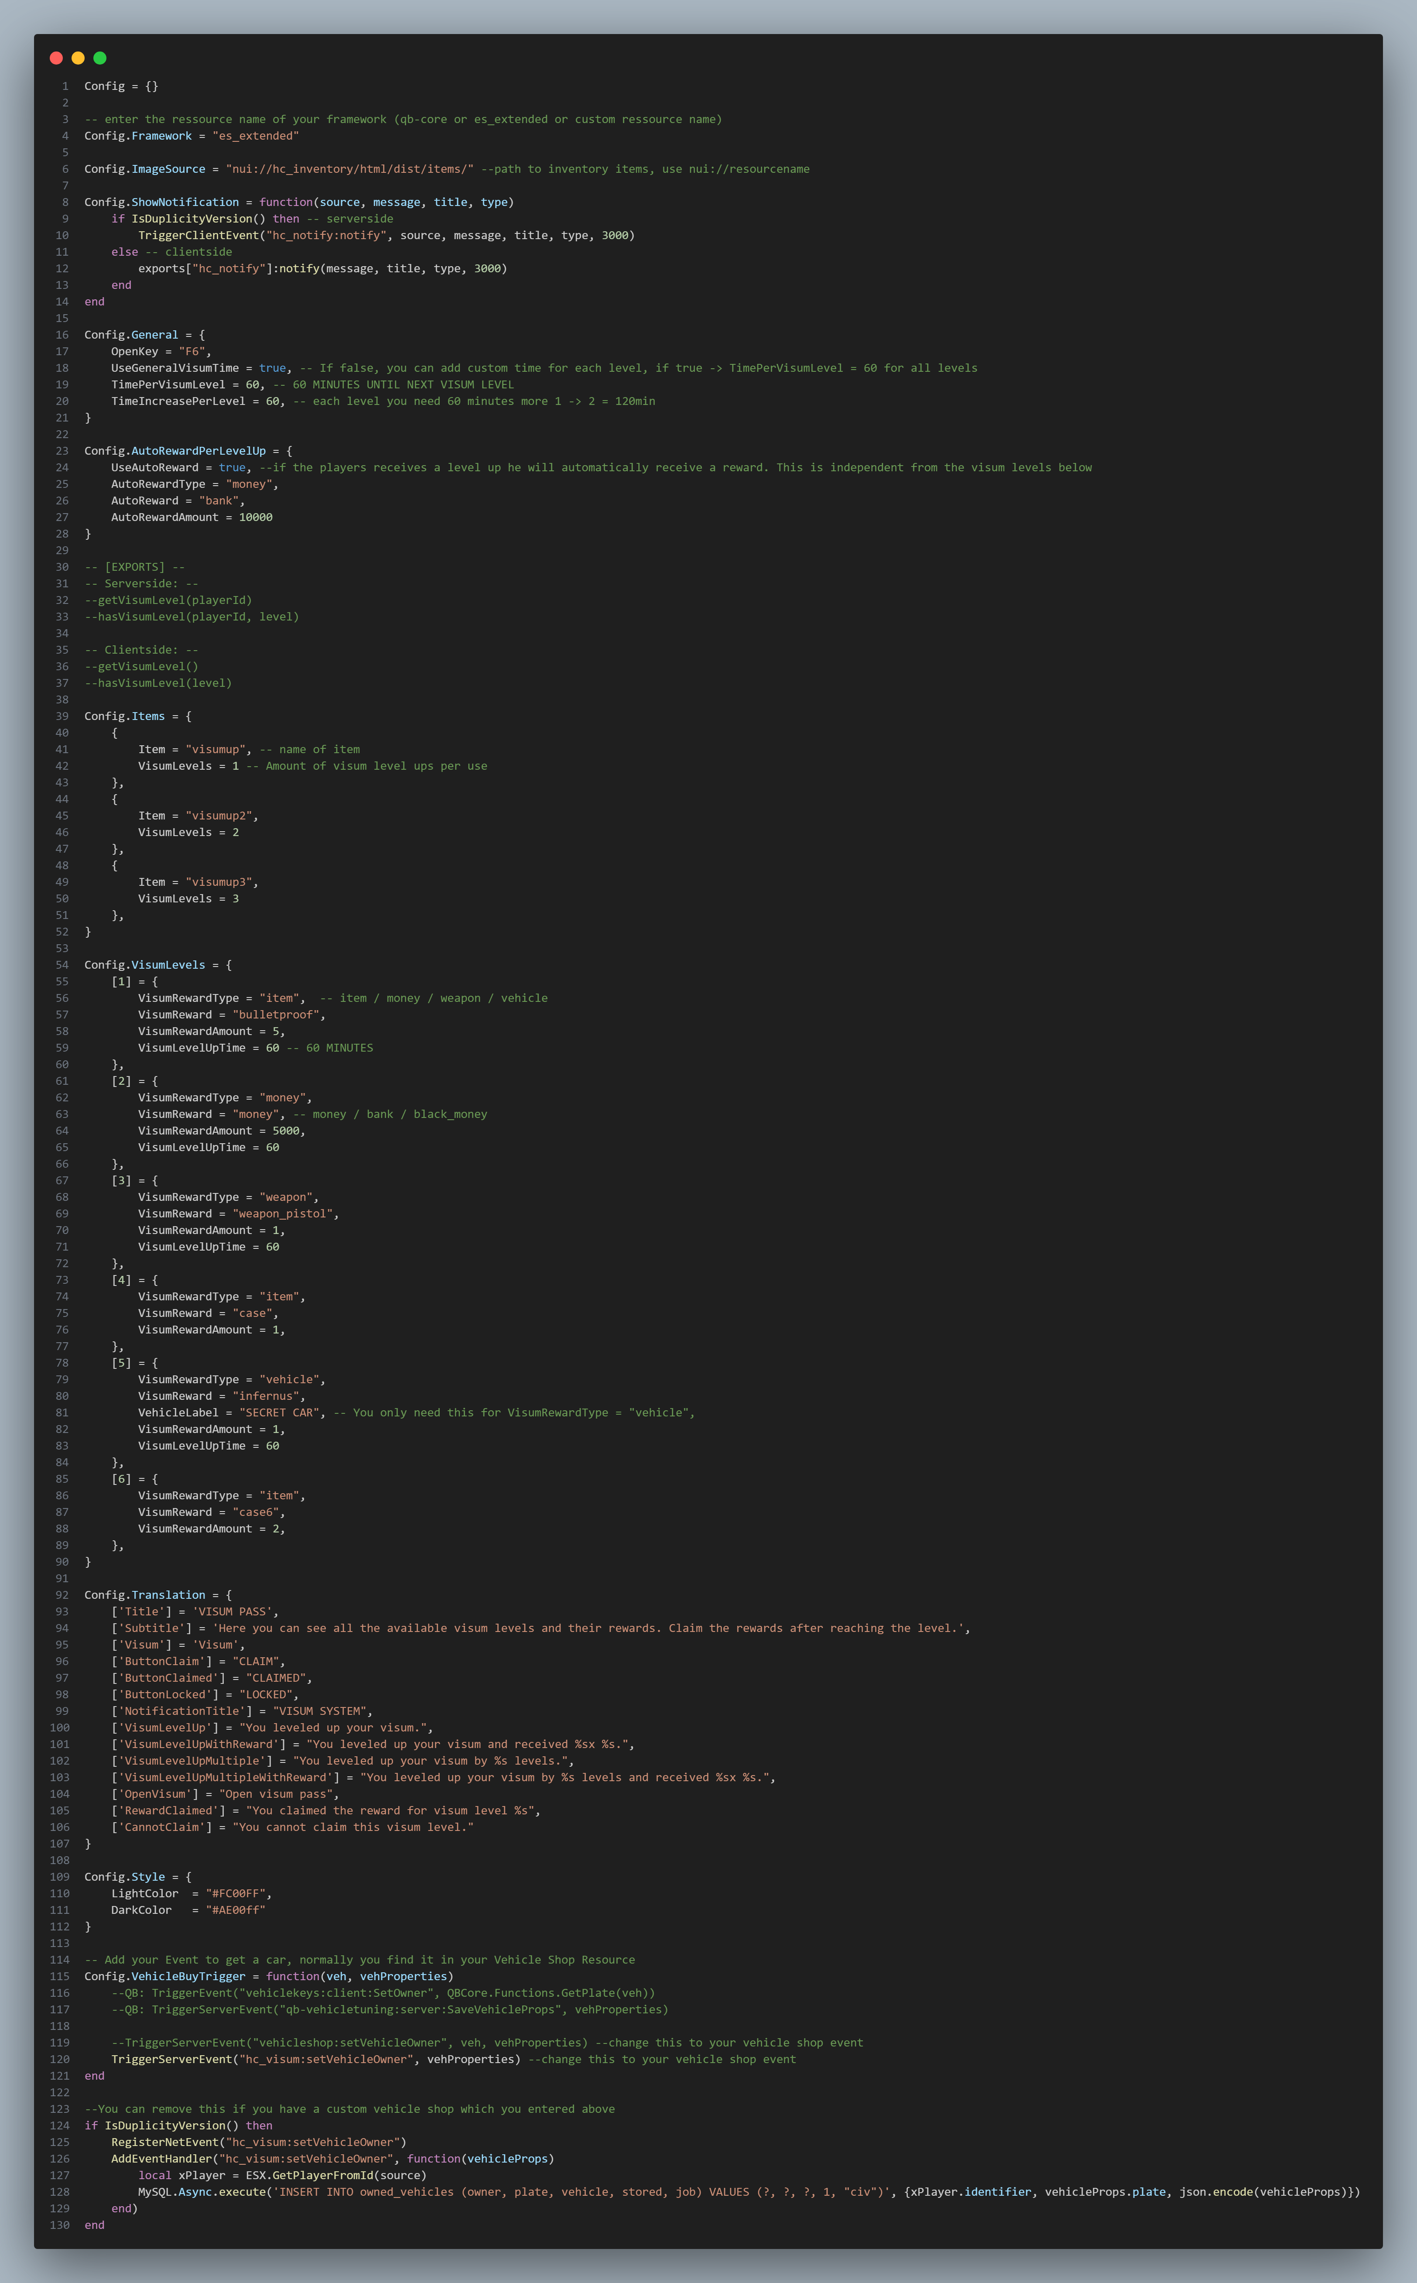Click the green maximize window dot
This screenshot has width=1417, height=2283.
[x=100, y=58]
